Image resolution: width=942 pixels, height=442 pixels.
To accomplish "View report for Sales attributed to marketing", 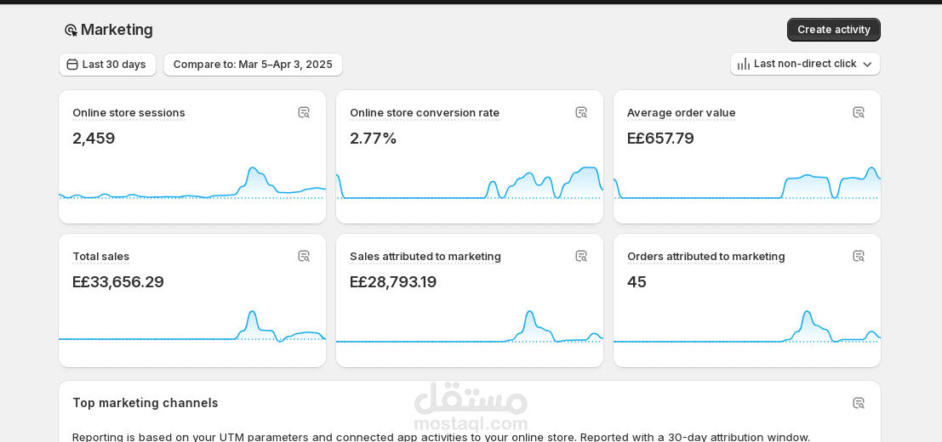I will tap(581, 256).
